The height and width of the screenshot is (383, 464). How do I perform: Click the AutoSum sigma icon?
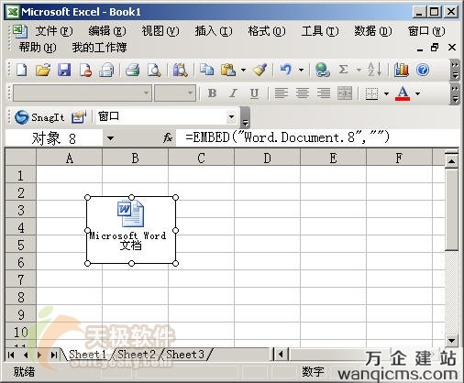click(344, 70)
